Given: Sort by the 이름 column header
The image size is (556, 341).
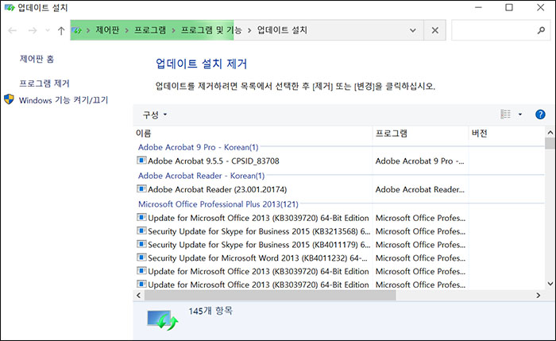Looking at the screenshot, I should (144, 133).
